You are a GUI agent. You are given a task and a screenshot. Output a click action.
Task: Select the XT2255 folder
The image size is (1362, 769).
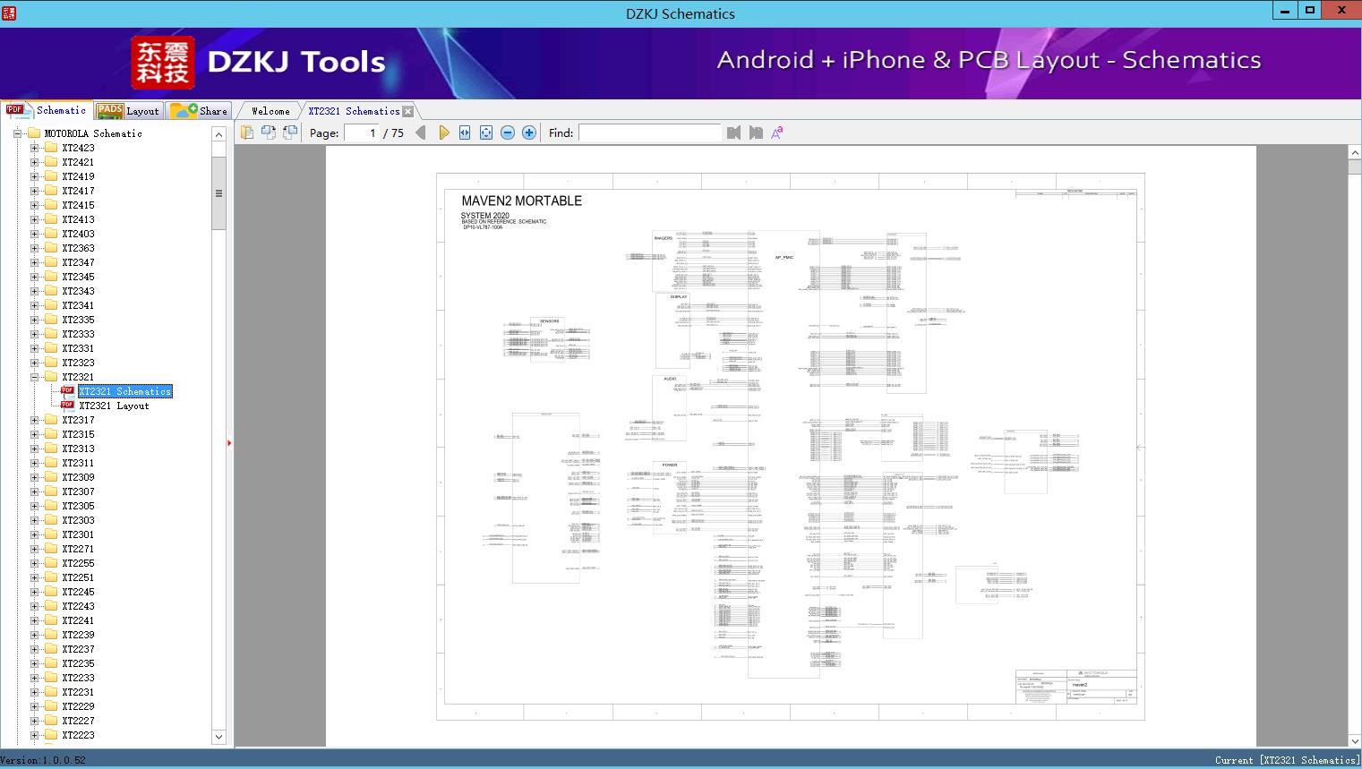tap(78, 563)
